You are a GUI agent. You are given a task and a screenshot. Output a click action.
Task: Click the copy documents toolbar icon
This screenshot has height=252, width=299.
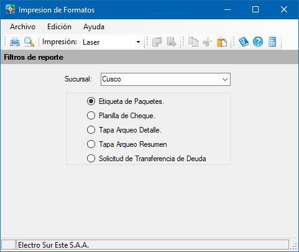pos(193,42)
